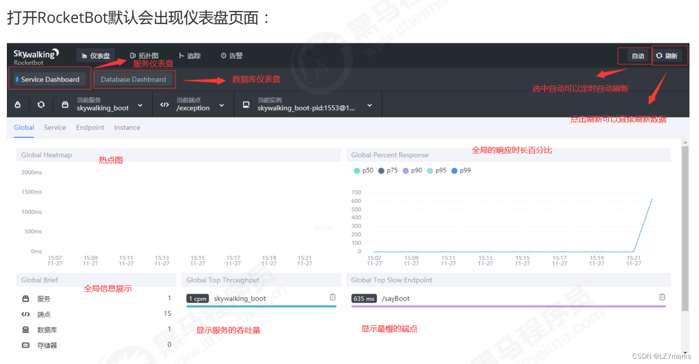Switch to the Instance tab
The width and height of the screenshot is (699, 364).
(x=127, y=128)
